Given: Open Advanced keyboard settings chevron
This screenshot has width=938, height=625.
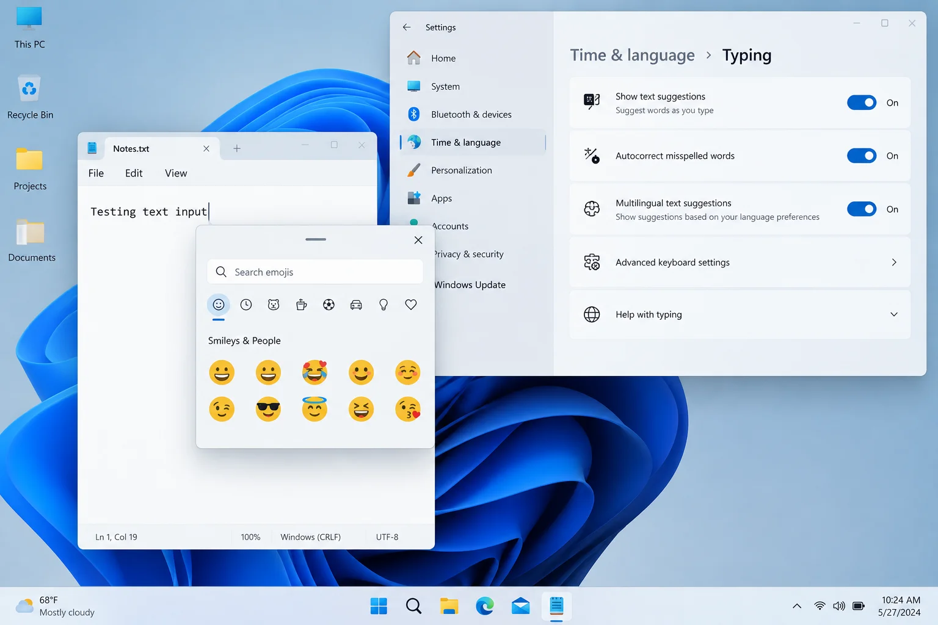Looking at the screenshot, I should coord(894,262).
